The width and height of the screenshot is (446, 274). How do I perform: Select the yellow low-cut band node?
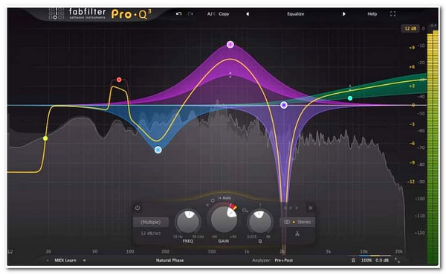[x=45, y=138]
